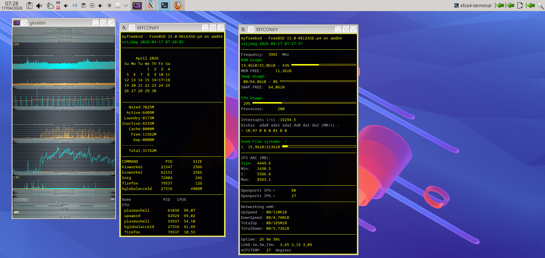Click the removable disk drive tray icon
The image size is (545, 258).
coord(118,5)
